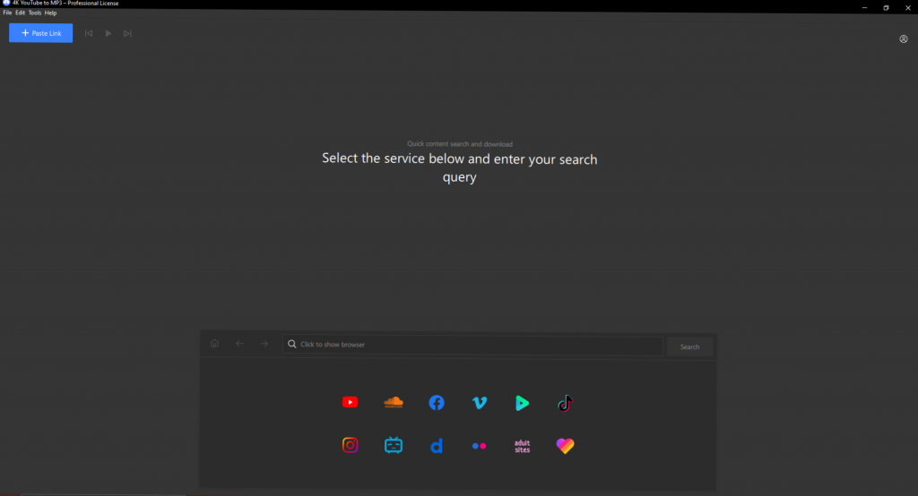Image resolution: width=918 pixels, height=496 pixels.
Task: Click the magnifier icon in search bar
Action: (x=292, y=344)
